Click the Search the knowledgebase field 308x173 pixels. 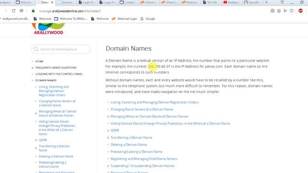61,49
